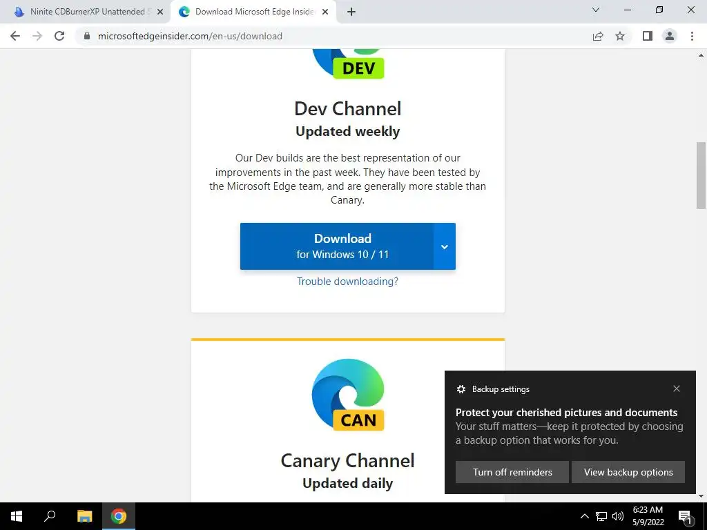This screenshot has height=530, width=707.
Task: Select the Dev Channel heading text
Action: pyautogui.click(x=348, y=108)
